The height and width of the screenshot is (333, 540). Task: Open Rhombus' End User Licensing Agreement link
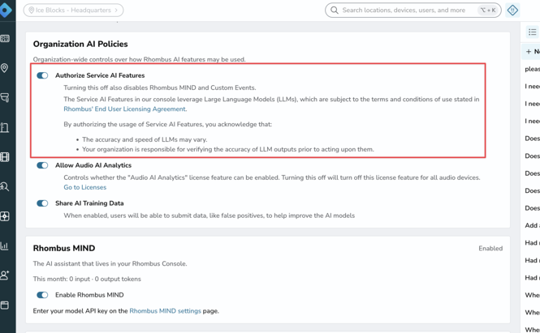[125, 109]
